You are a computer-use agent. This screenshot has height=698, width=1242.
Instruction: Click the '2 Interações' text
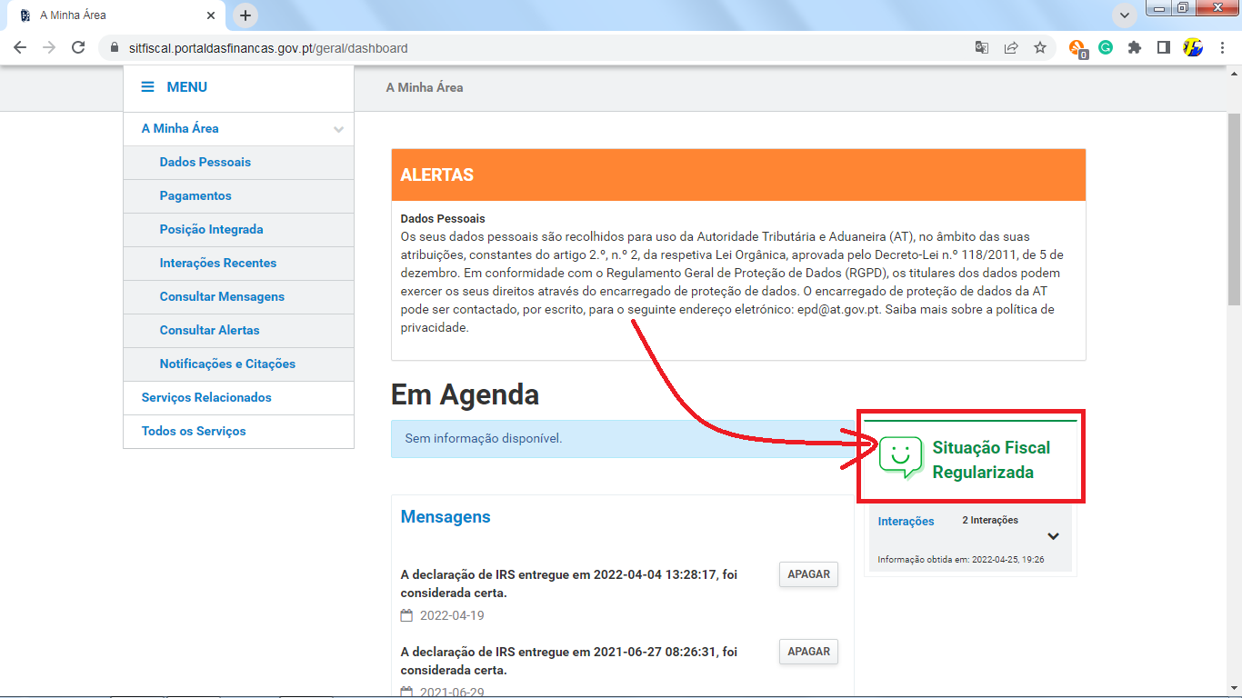tap(990, 521)
